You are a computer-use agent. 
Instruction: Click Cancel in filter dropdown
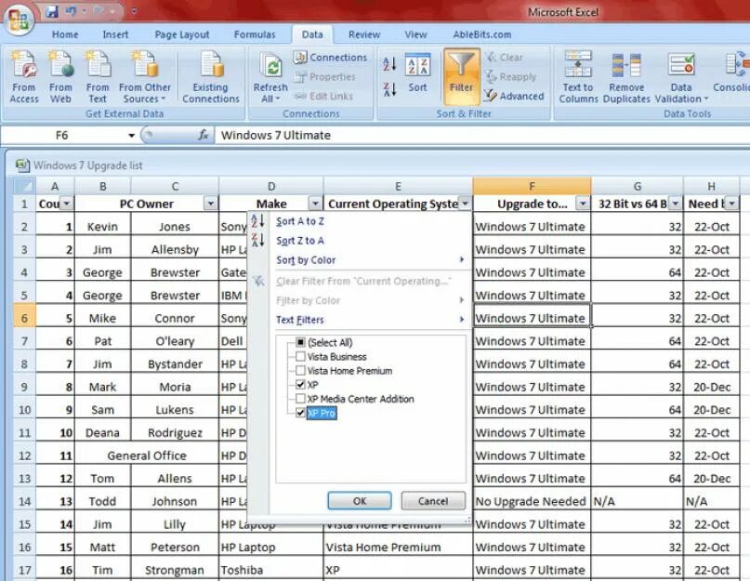(x=433, y=501)
